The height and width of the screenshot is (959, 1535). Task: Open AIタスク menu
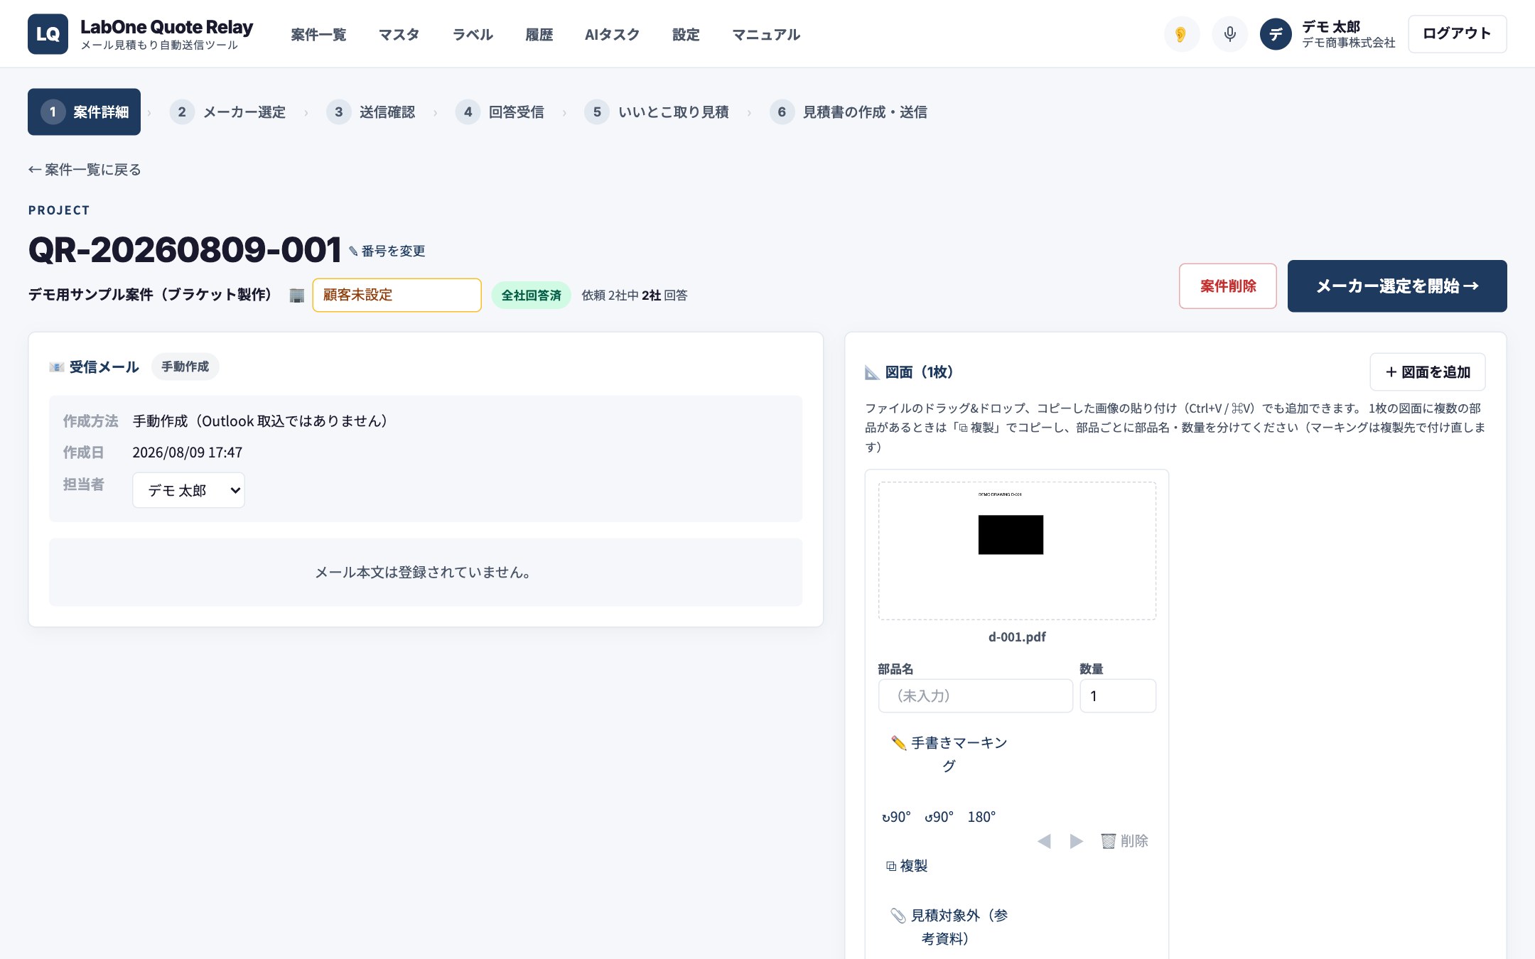(612, 34)
